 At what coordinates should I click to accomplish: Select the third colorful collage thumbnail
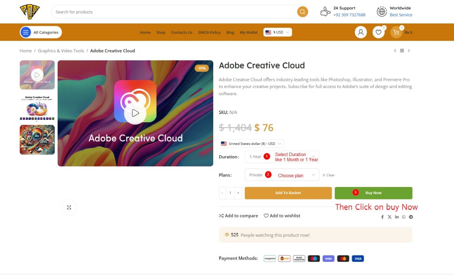point(37,140)
